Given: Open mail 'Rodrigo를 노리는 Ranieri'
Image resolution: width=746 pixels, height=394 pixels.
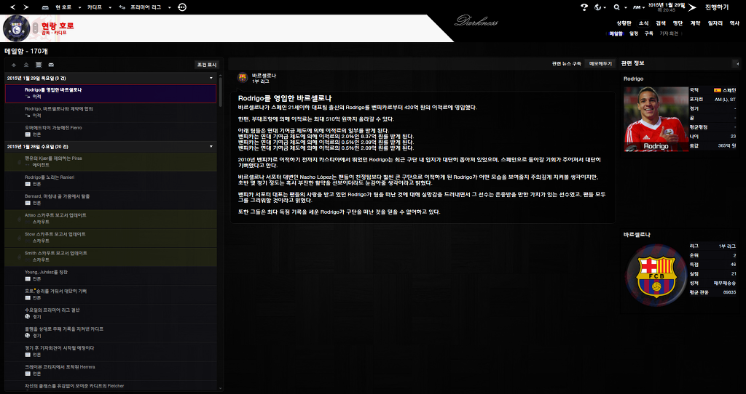Looking at the screenshot, I should 111,180.
